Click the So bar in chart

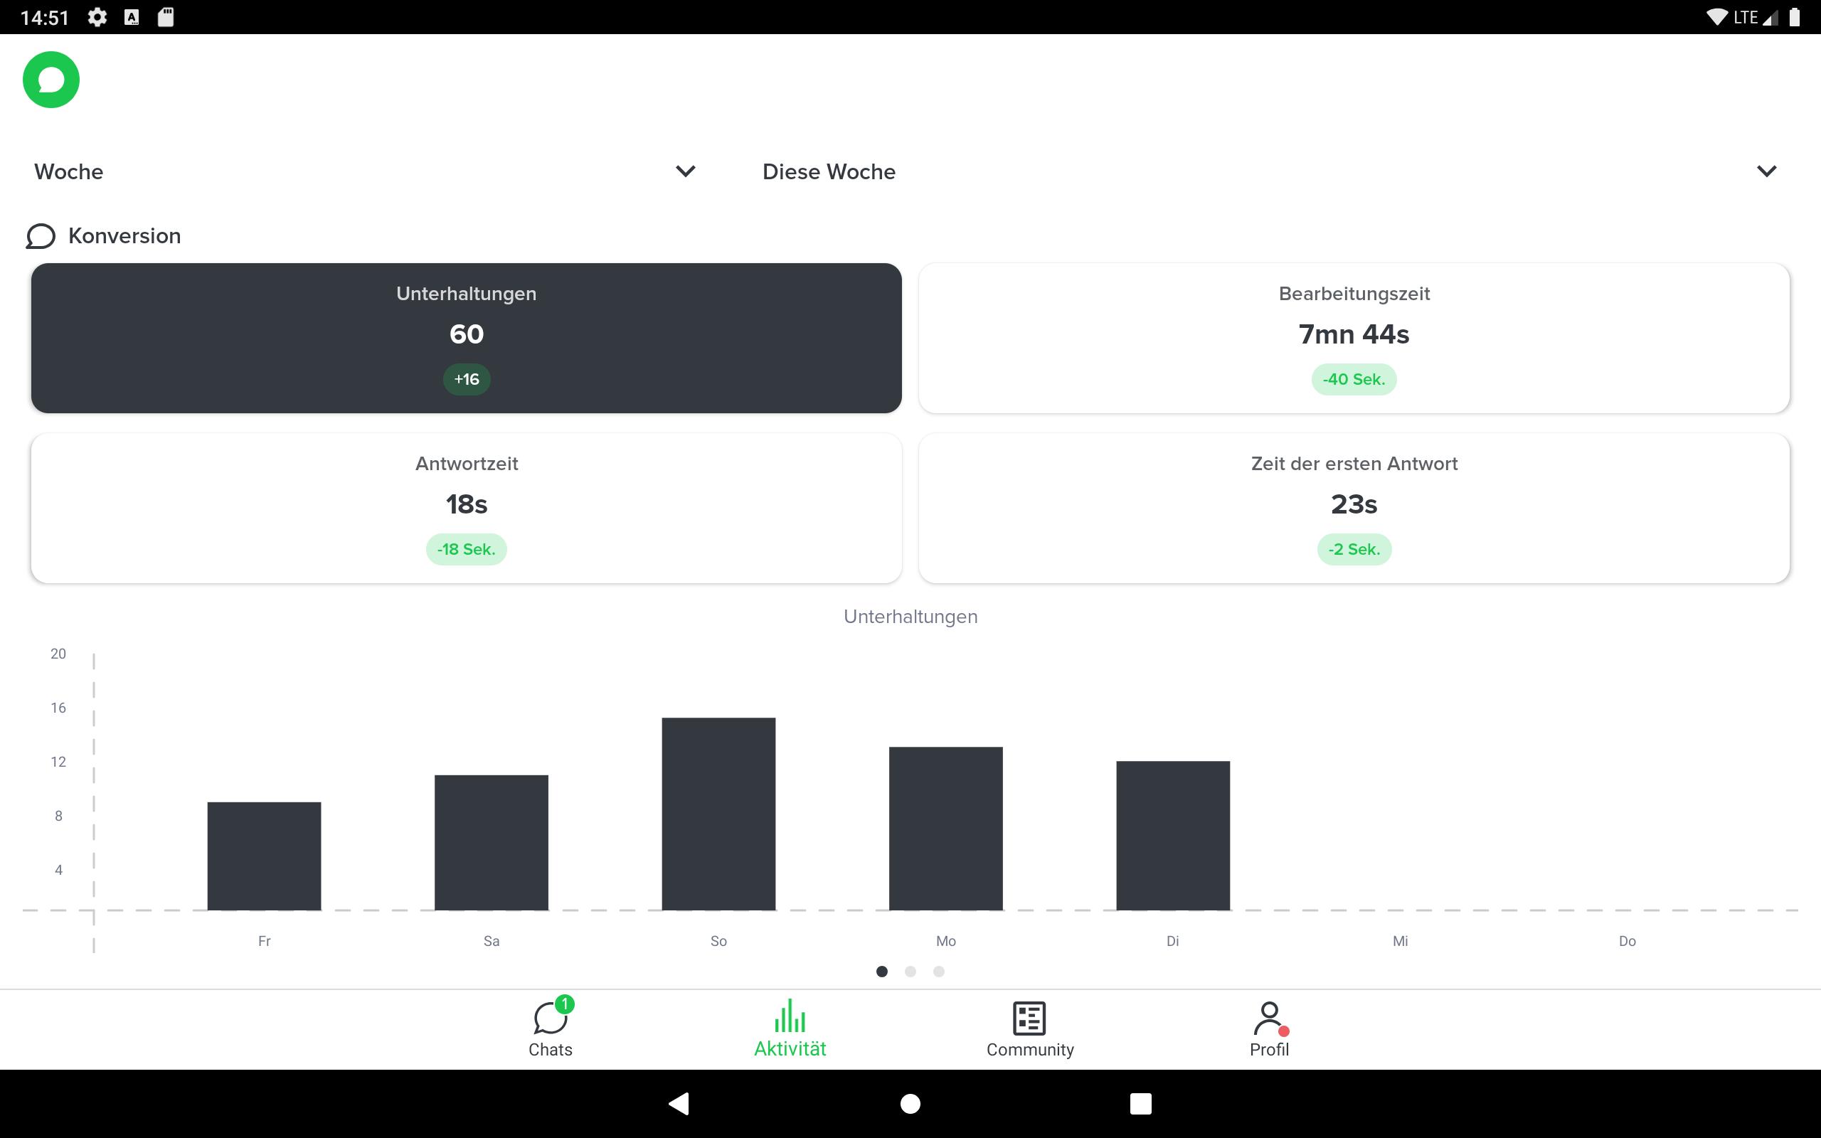point(718,814)
